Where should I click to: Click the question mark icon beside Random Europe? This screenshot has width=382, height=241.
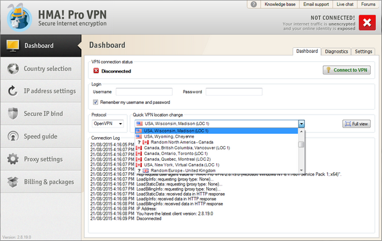[139, 170]
